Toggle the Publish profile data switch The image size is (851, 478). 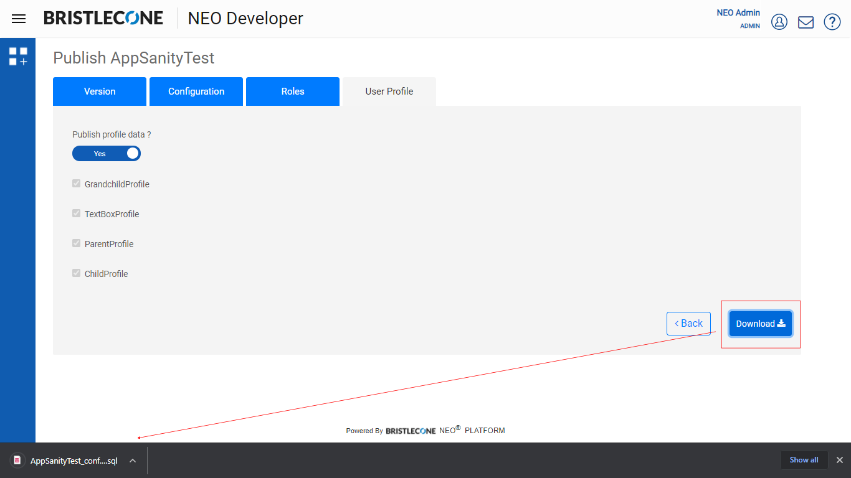pos(107,154)
